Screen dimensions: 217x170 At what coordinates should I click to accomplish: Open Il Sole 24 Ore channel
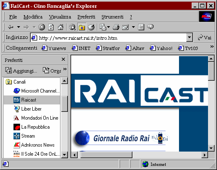click(37, 154)
